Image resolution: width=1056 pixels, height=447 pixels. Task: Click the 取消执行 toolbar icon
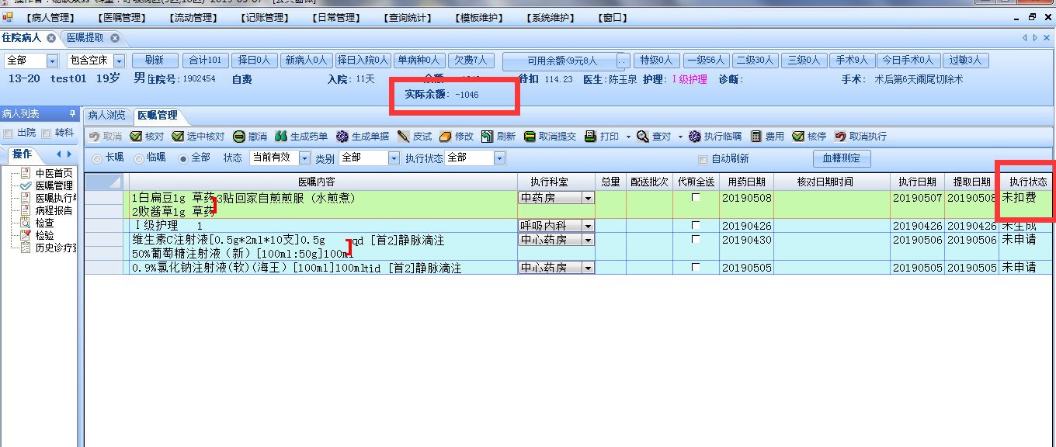pyautogui.click(x=839, y=137)
